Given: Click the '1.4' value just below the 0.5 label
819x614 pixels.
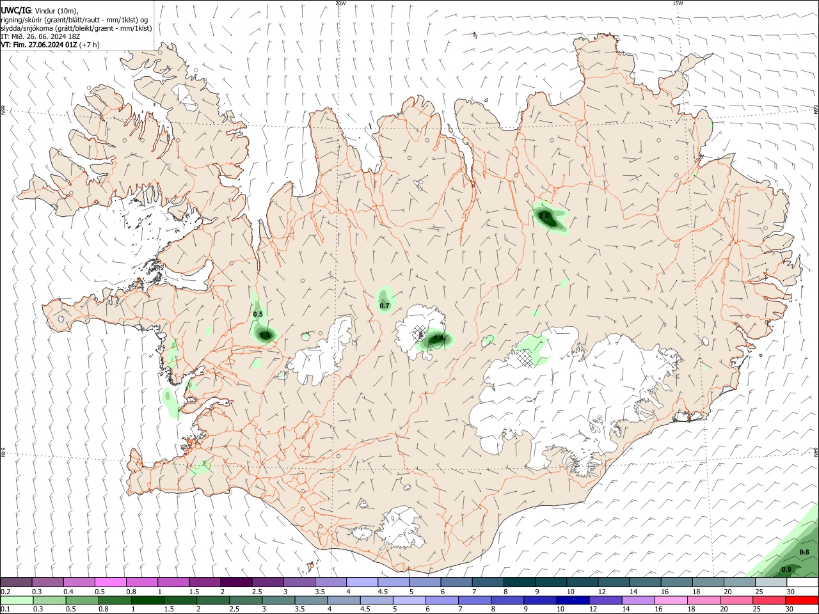Looking at the screenshot, I should tap(264, 335).
